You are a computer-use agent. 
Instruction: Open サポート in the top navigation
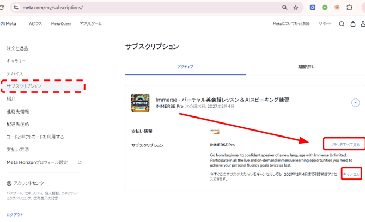[x=325, y=24]
